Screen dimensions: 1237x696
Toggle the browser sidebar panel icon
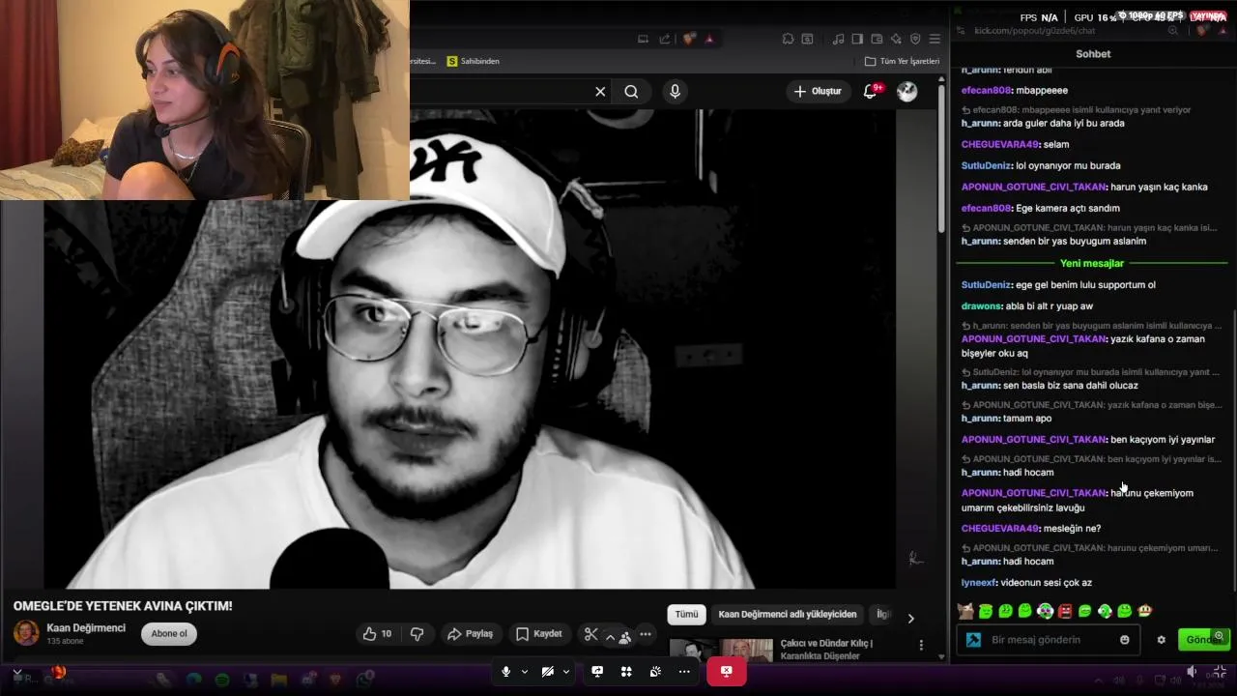coord(857,39)
